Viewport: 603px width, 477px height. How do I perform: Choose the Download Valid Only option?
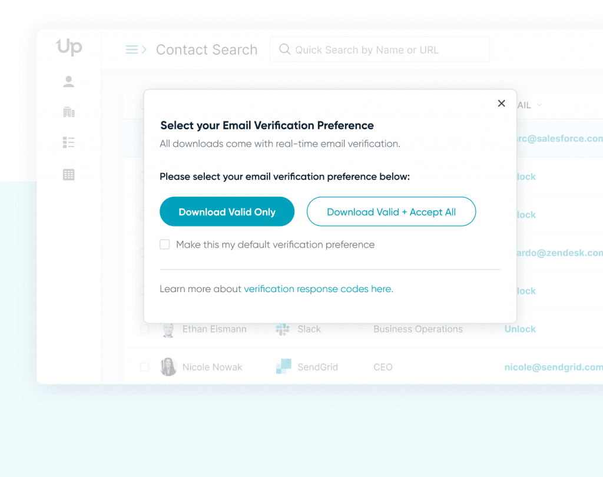[227, 211]
